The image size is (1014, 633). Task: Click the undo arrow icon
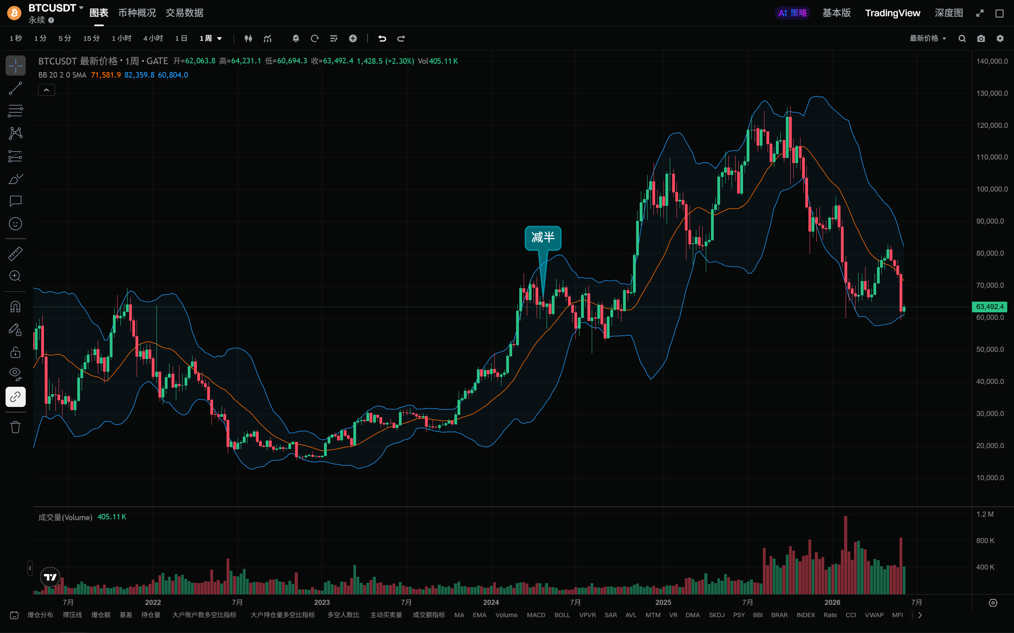pos(382,38)
